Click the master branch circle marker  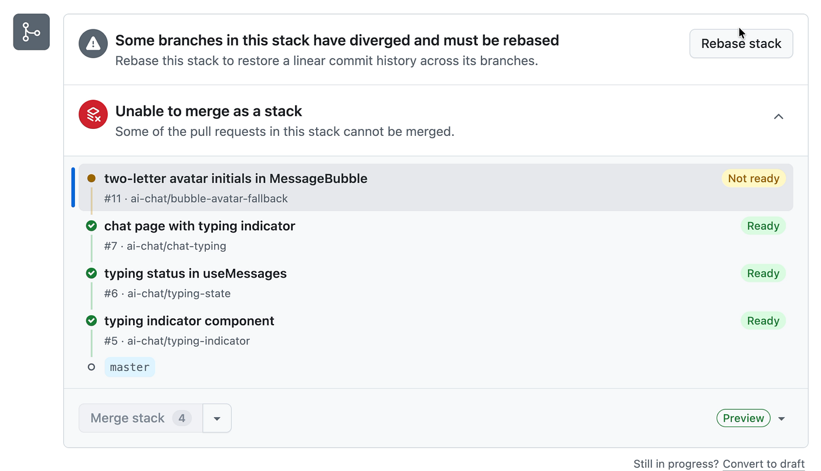point(91,367)
